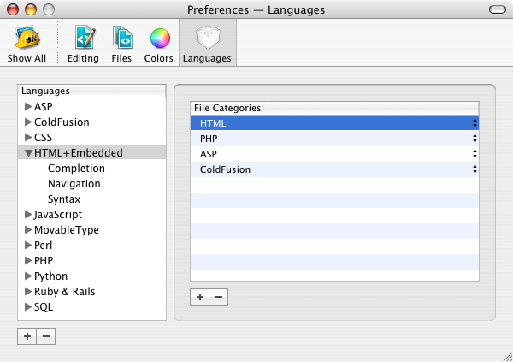Click the File Categories column header
This screenshot has height=362, width=513.
(334, 108)
